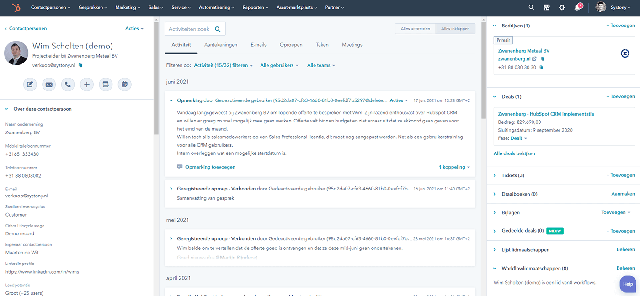Viewport: 640px width, 296px height.
Task: Click the HubSpot sprocket logo
Action: point(16,7)
